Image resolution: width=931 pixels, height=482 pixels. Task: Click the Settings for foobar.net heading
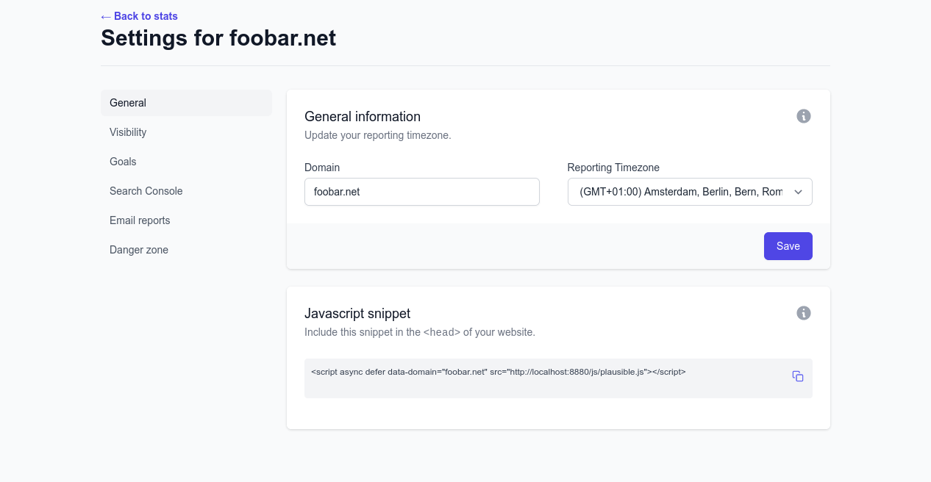218,37
